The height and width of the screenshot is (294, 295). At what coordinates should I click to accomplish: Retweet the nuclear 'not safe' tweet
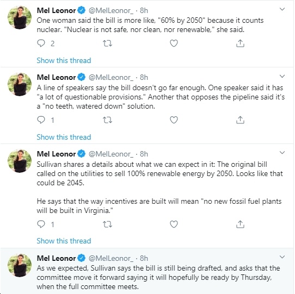pyautogui.click(x=107, y=43)
